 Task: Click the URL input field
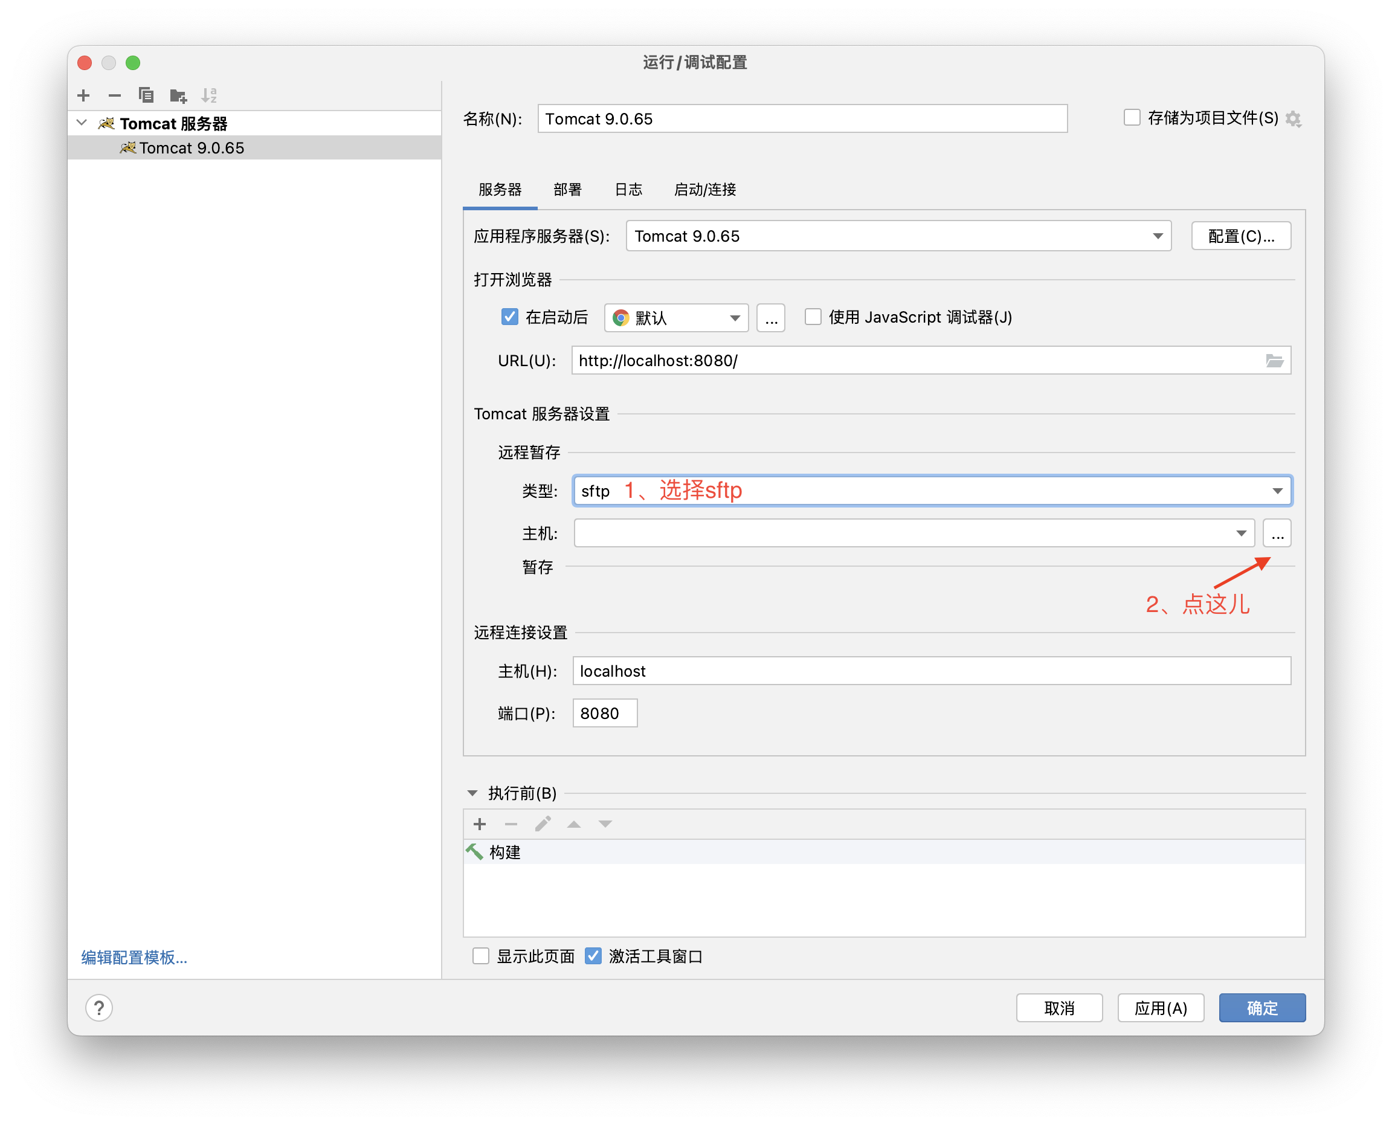pyautogui.click(x=931, y=360)
